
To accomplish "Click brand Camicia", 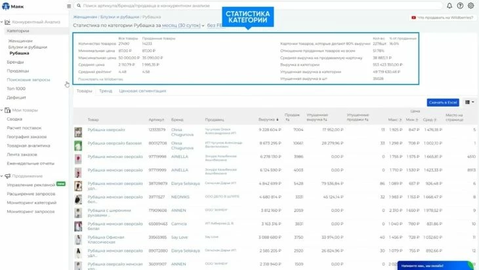I will point(178,223).
